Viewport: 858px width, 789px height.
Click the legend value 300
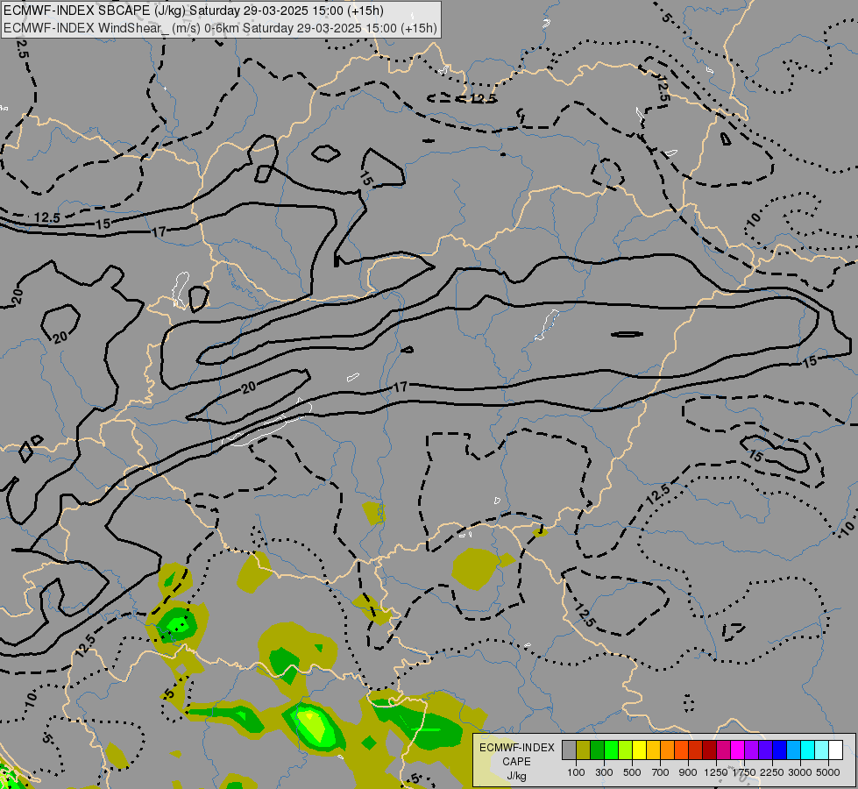click(x=604, y=772)
